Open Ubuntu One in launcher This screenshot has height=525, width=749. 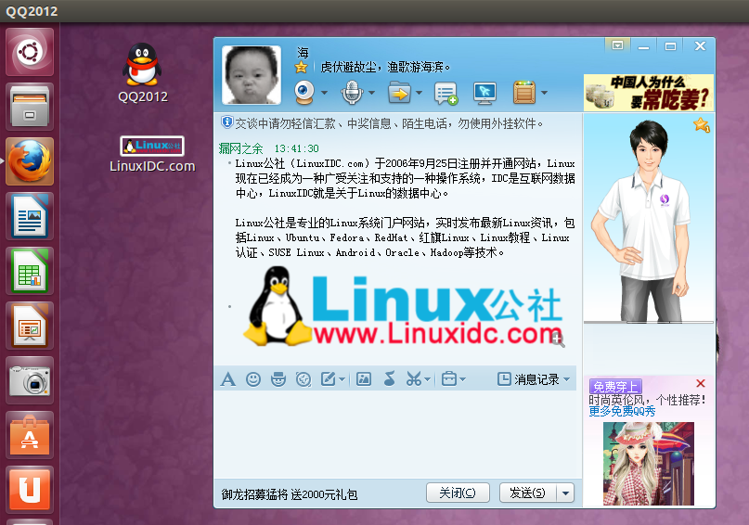coord(30,490)
